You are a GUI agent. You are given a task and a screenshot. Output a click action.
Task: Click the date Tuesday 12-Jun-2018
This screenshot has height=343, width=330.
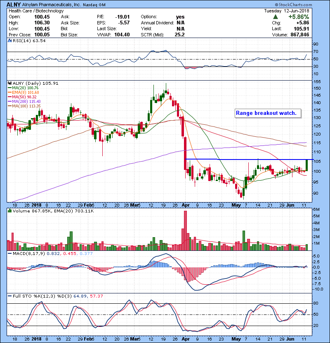[287, 11]
